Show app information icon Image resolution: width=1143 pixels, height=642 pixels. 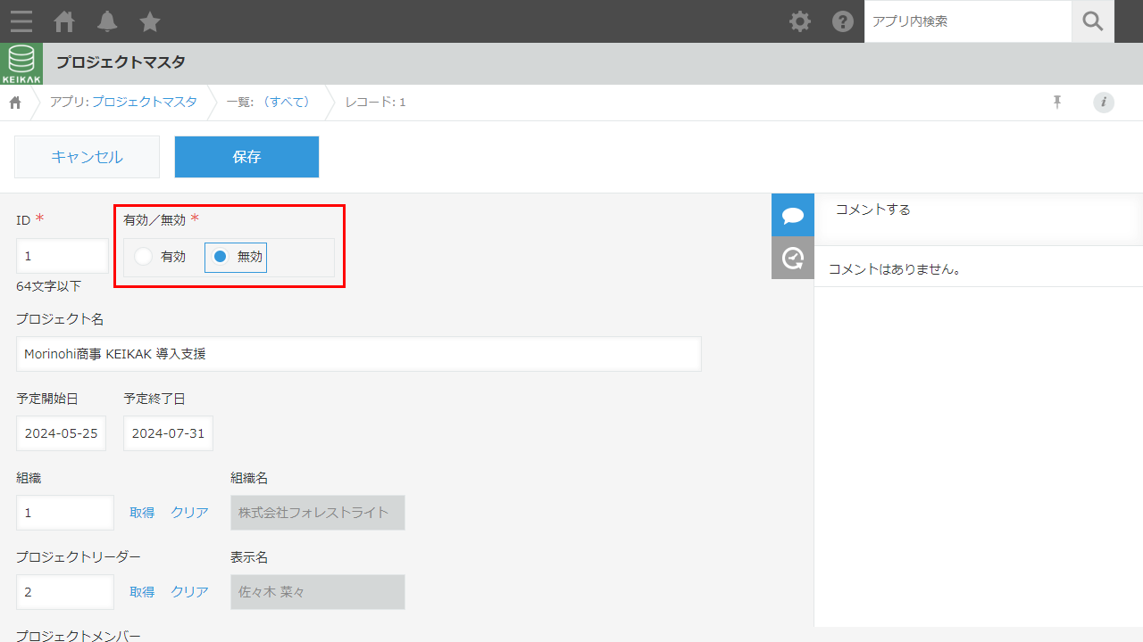click(x=1104, y=103)
